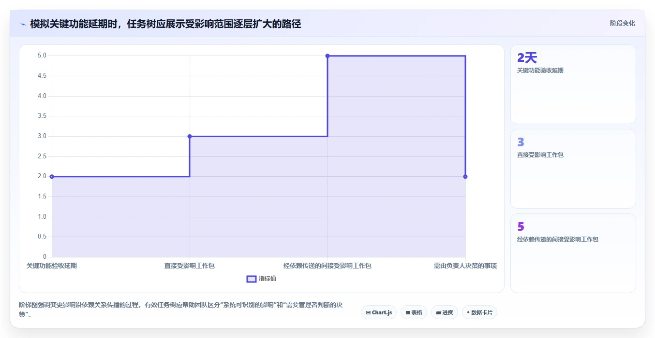Select the Chart.js tag chip
655x338 pixels.
(379, 312)
